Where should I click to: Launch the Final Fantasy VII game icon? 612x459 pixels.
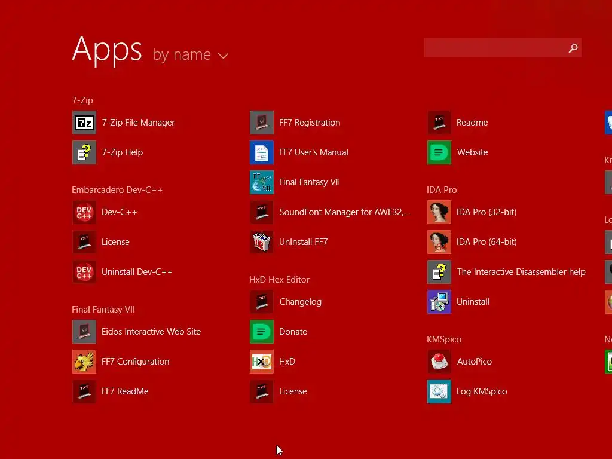click(262, 182)
